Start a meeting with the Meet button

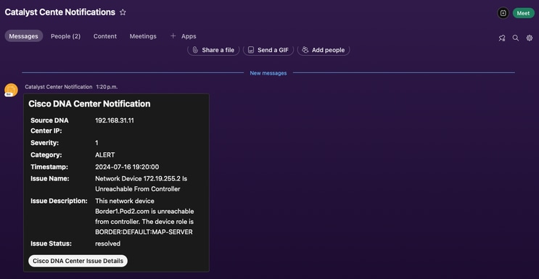524,13
